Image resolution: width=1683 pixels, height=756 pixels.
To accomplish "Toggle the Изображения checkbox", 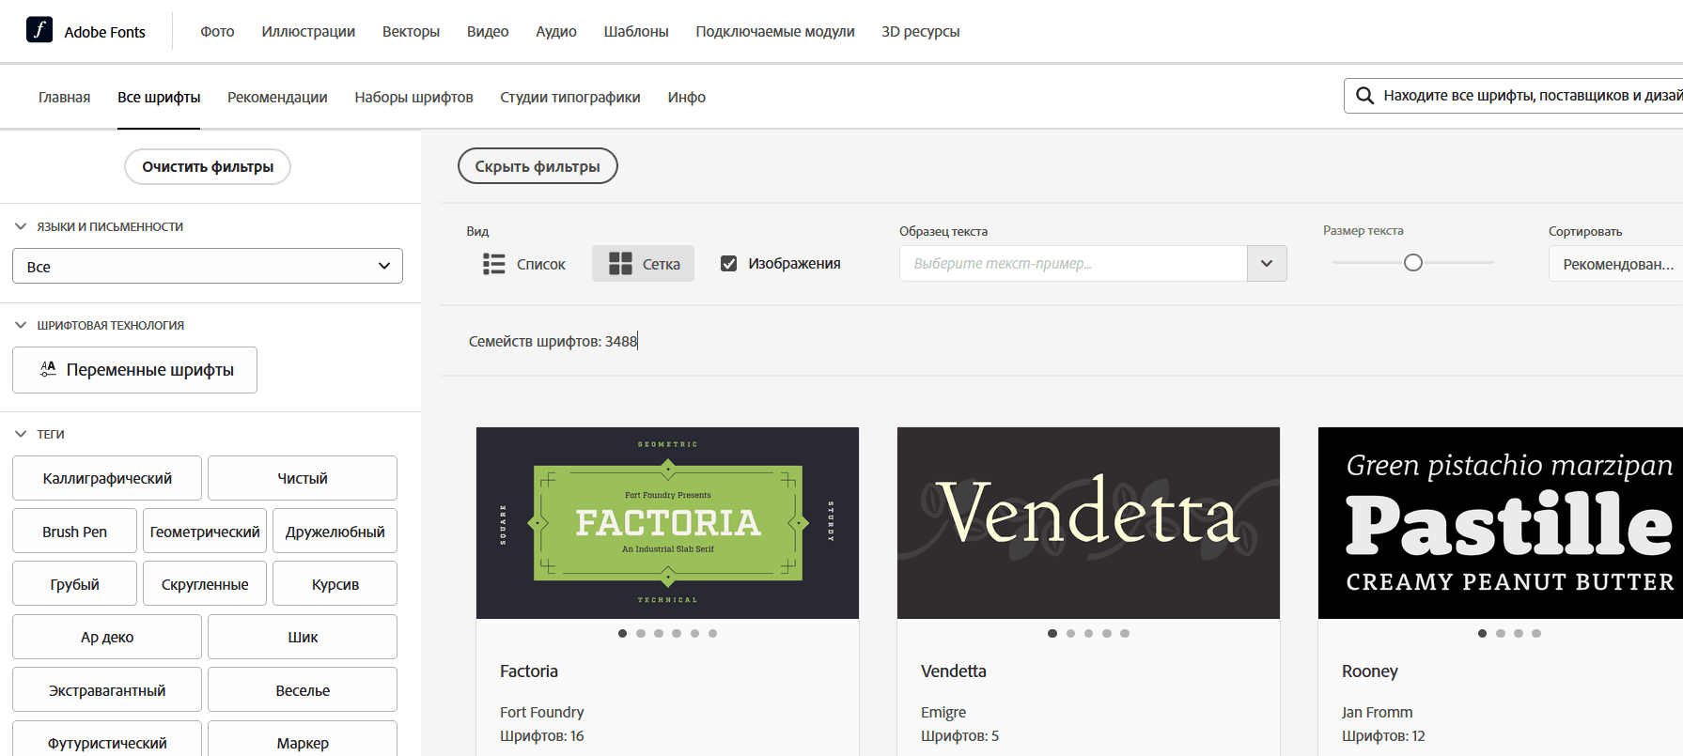I will pyautogui.click(x=728, y=264).
